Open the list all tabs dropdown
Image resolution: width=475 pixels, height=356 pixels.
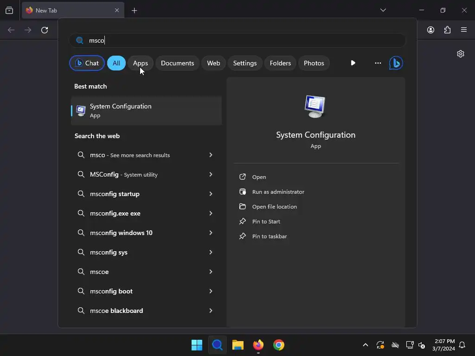pos(383,10)
